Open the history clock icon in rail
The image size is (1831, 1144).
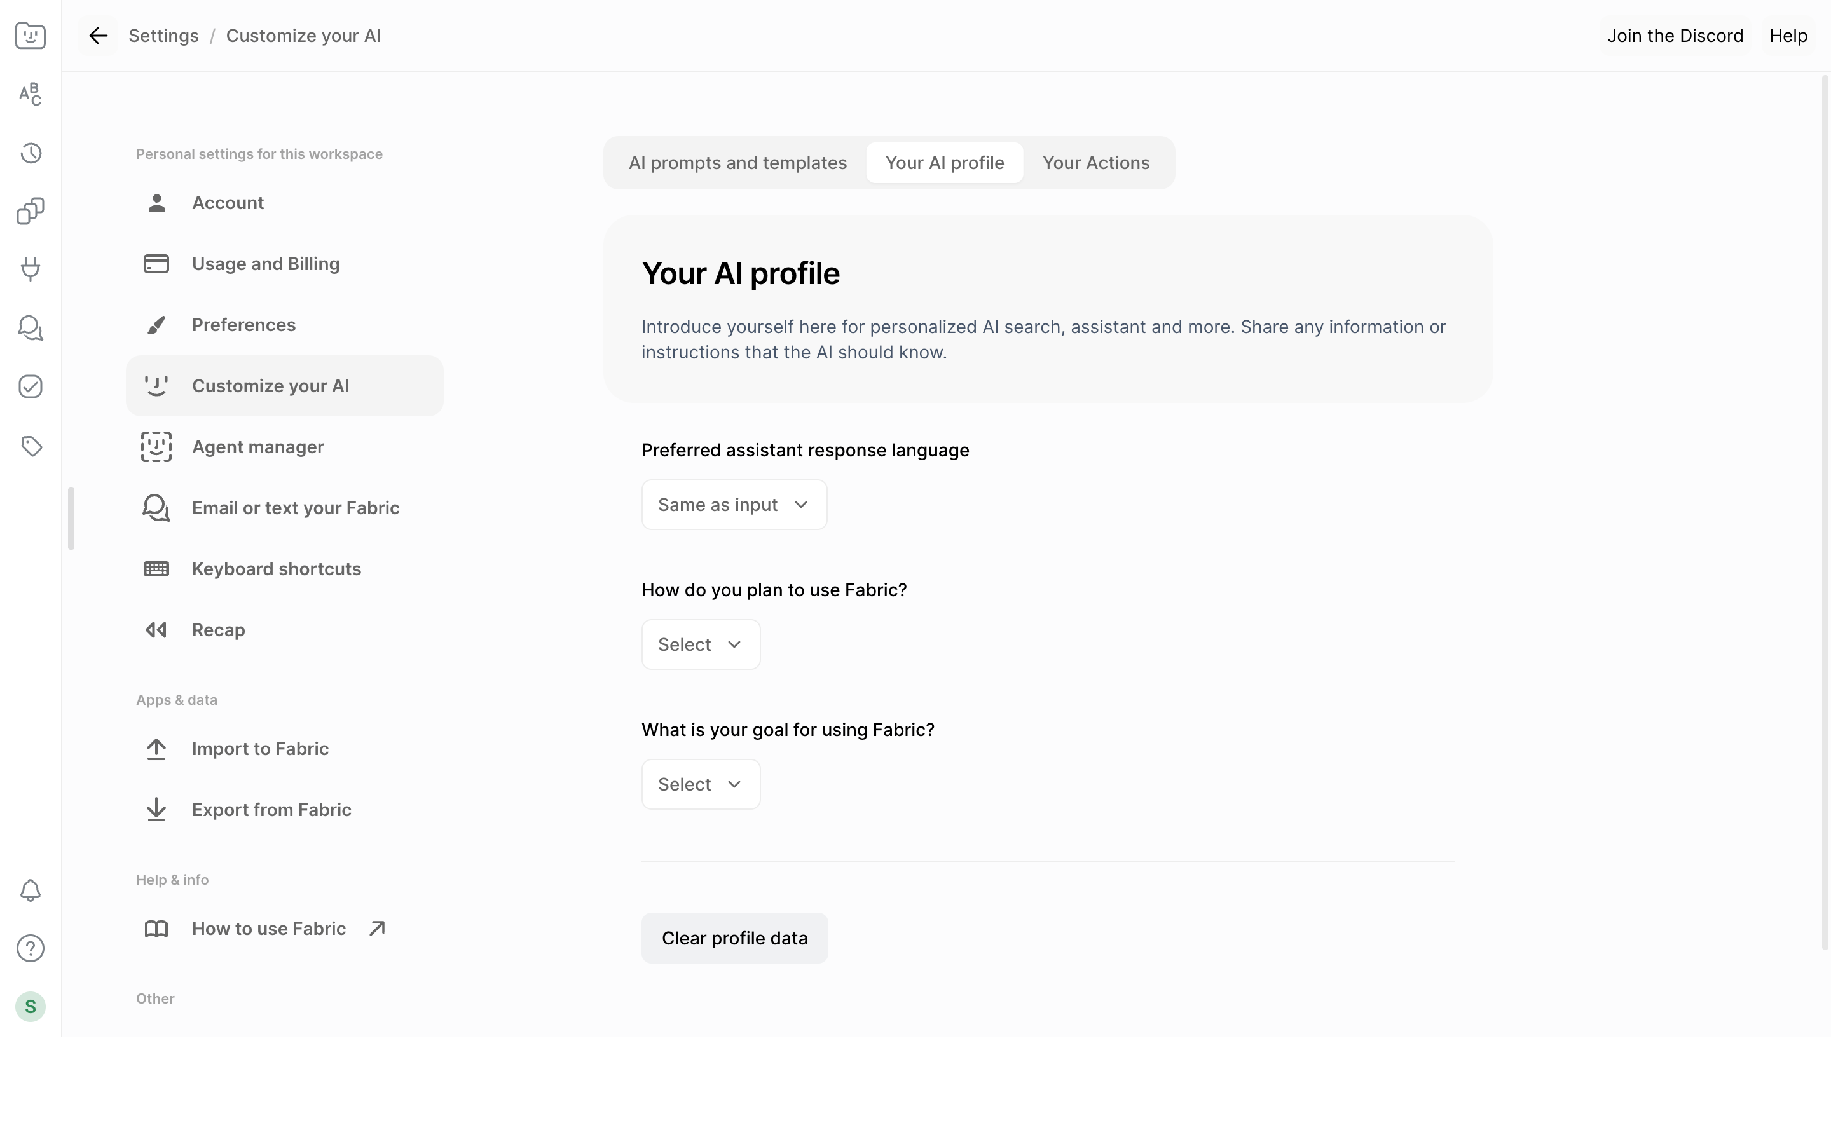(x=31, y=153)
